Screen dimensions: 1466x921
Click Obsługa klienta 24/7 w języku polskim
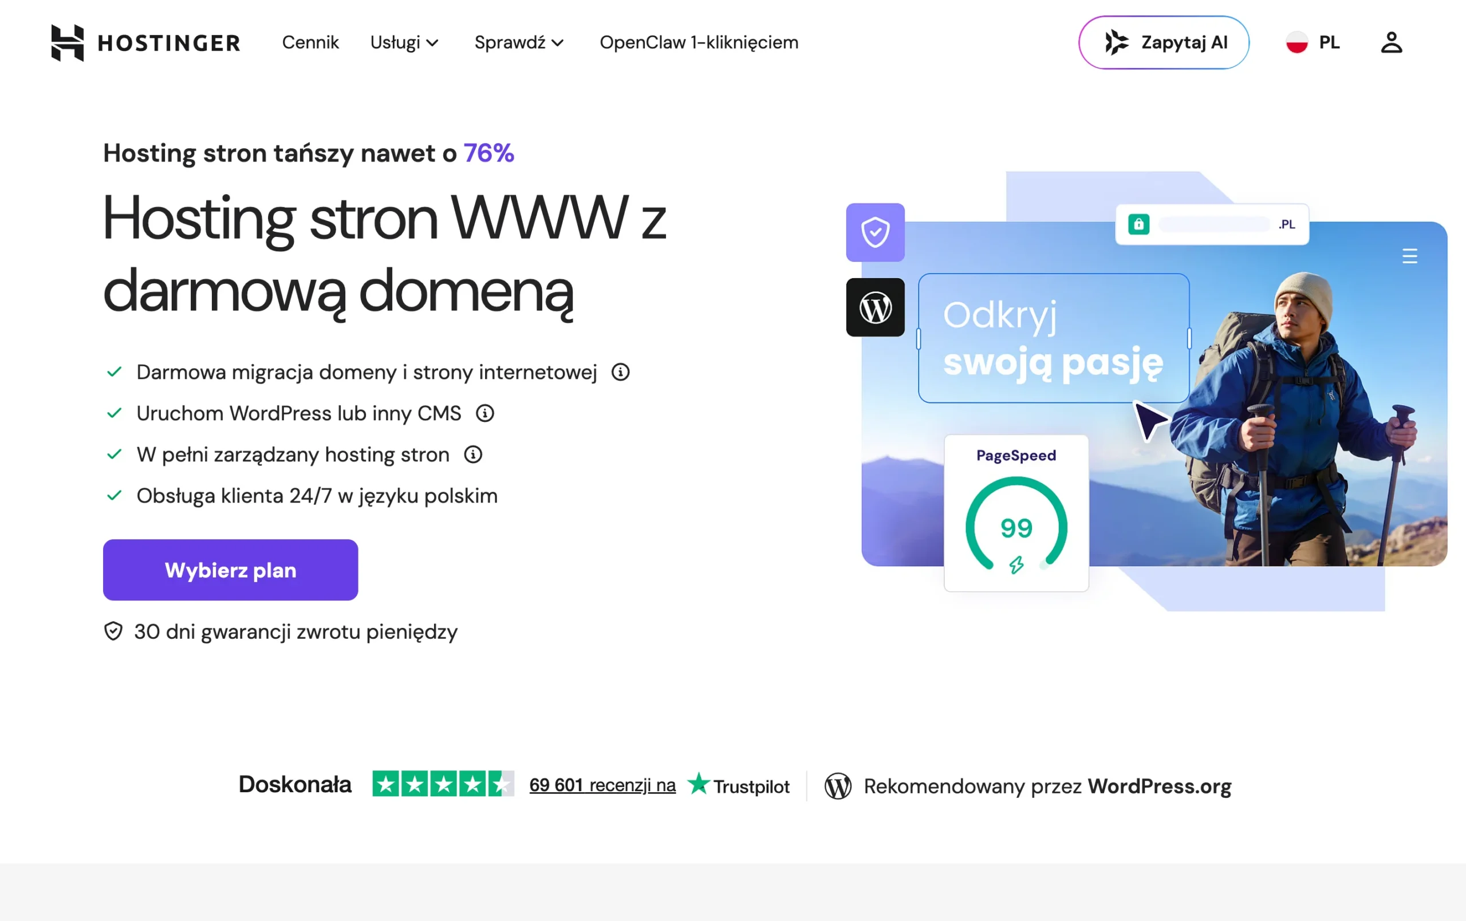pos(317,496)
